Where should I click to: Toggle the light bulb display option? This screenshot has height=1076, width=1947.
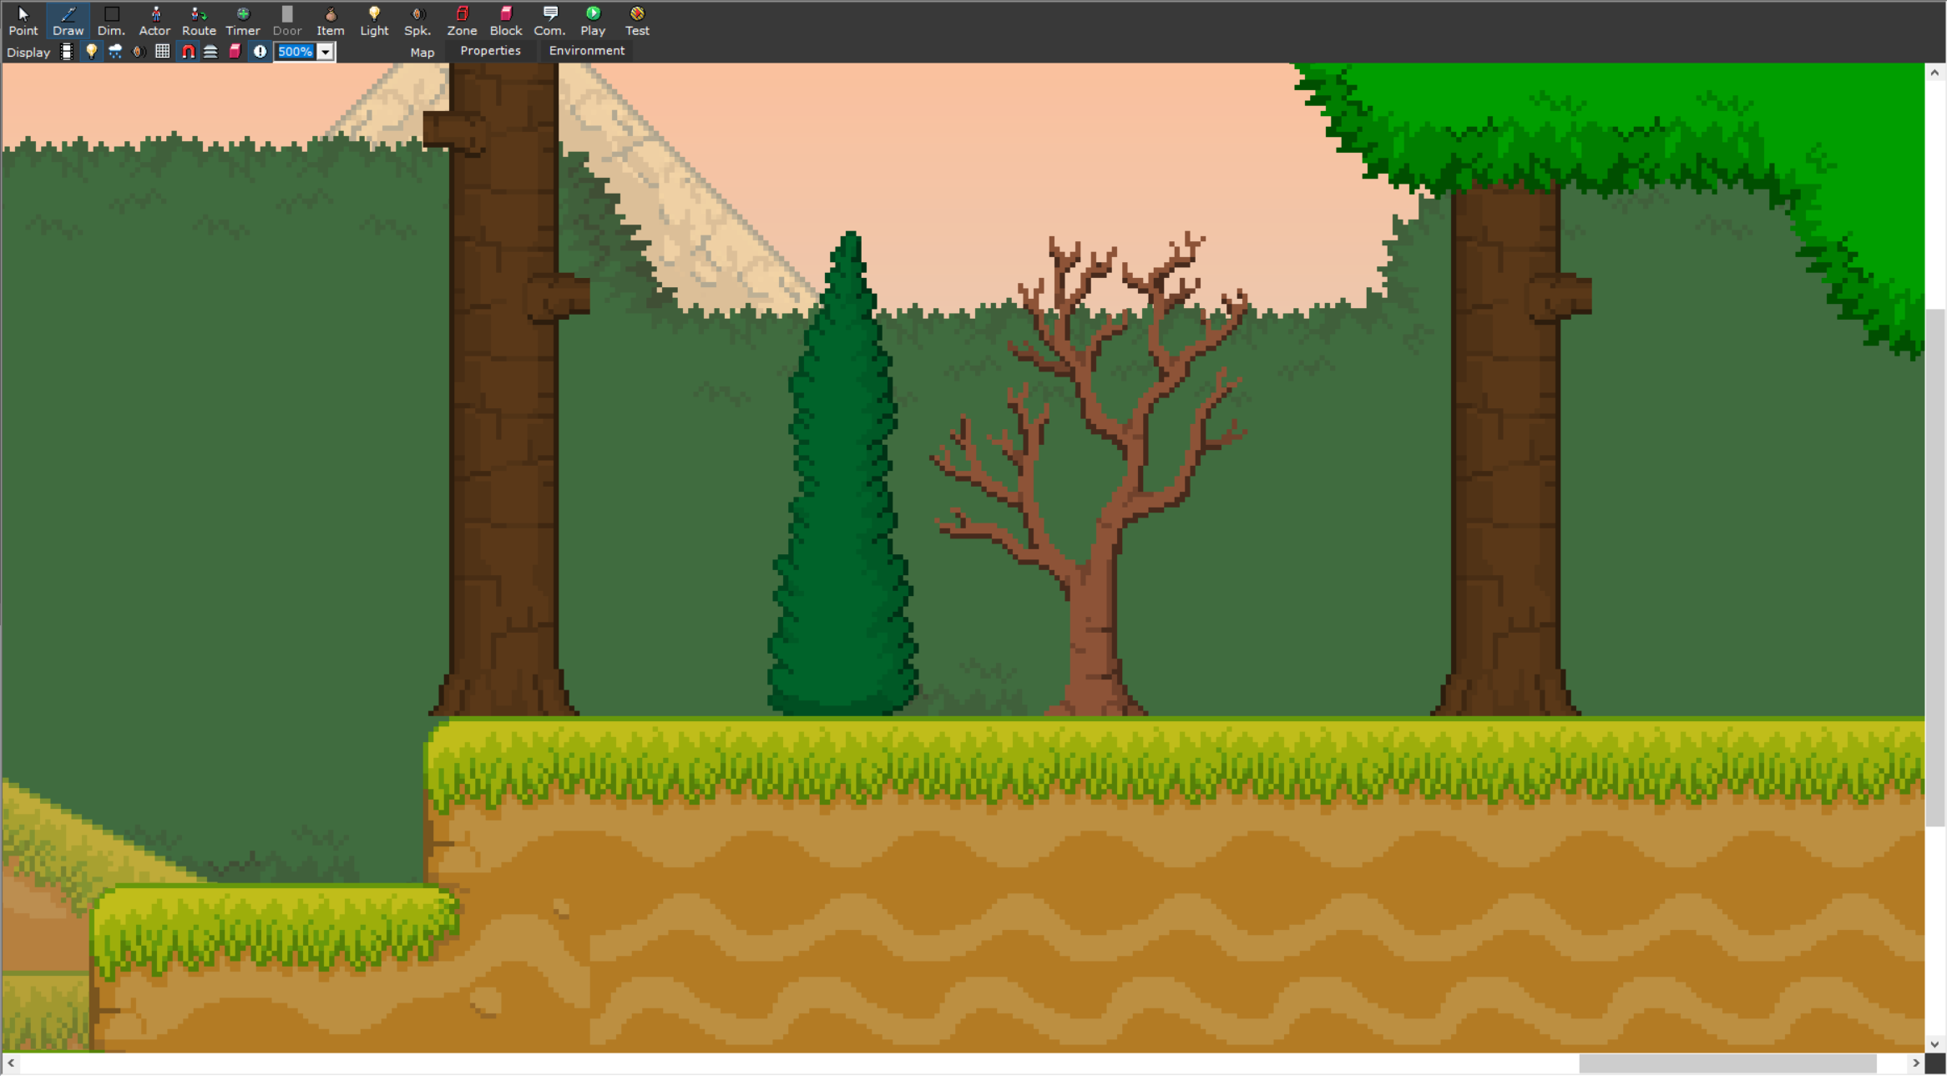point(91,52)
